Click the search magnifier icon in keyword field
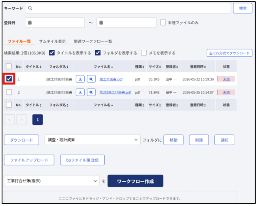 (x=30, y=8)
